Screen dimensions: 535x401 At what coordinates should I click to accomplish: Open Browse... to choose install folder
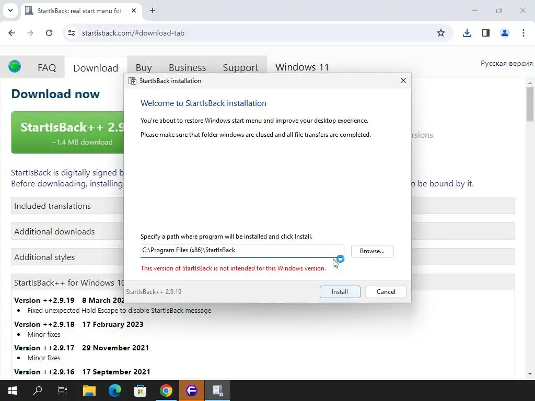372,251
